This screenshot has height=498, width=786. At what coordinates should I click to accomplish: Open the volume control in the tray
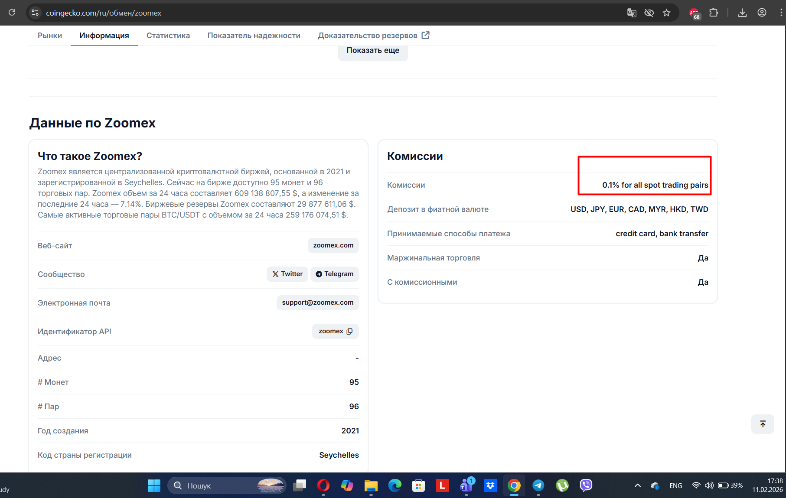[709, 485]
